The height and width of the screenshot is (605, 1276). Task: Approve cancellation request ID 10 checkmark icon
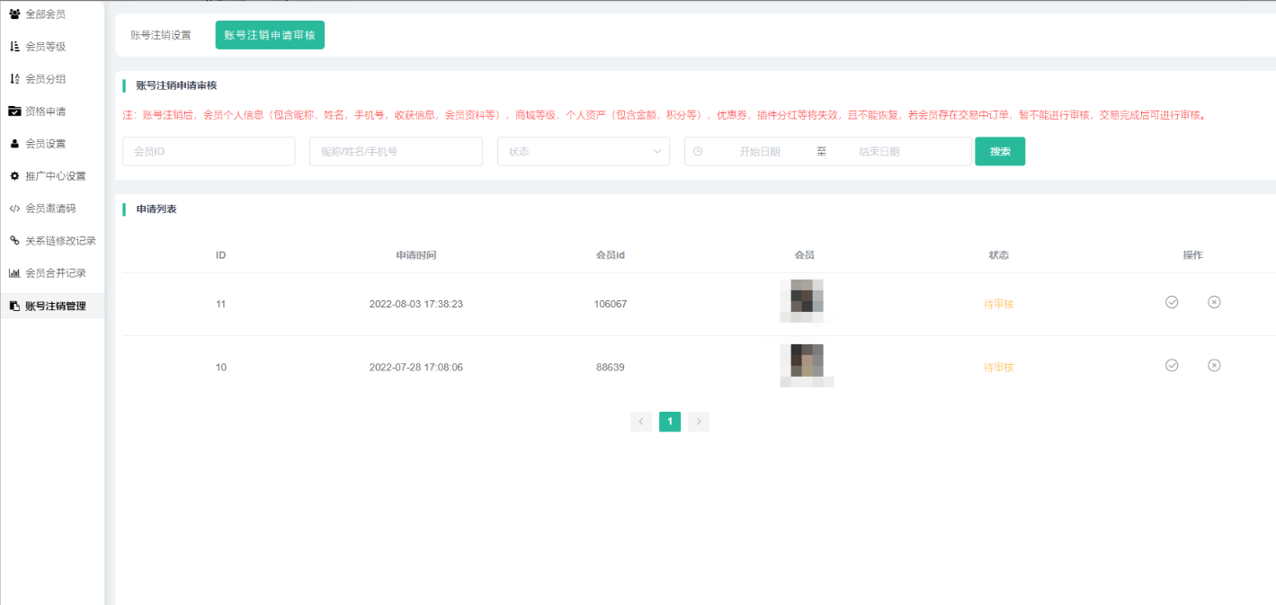[1172, 365]
